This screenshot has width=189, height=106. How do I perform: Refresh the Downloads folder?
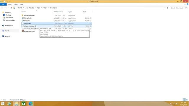(x=167, y=8)
